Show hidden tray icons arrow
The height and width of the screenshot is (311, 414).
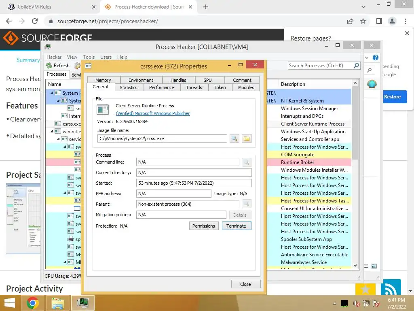tap(334, 303)
